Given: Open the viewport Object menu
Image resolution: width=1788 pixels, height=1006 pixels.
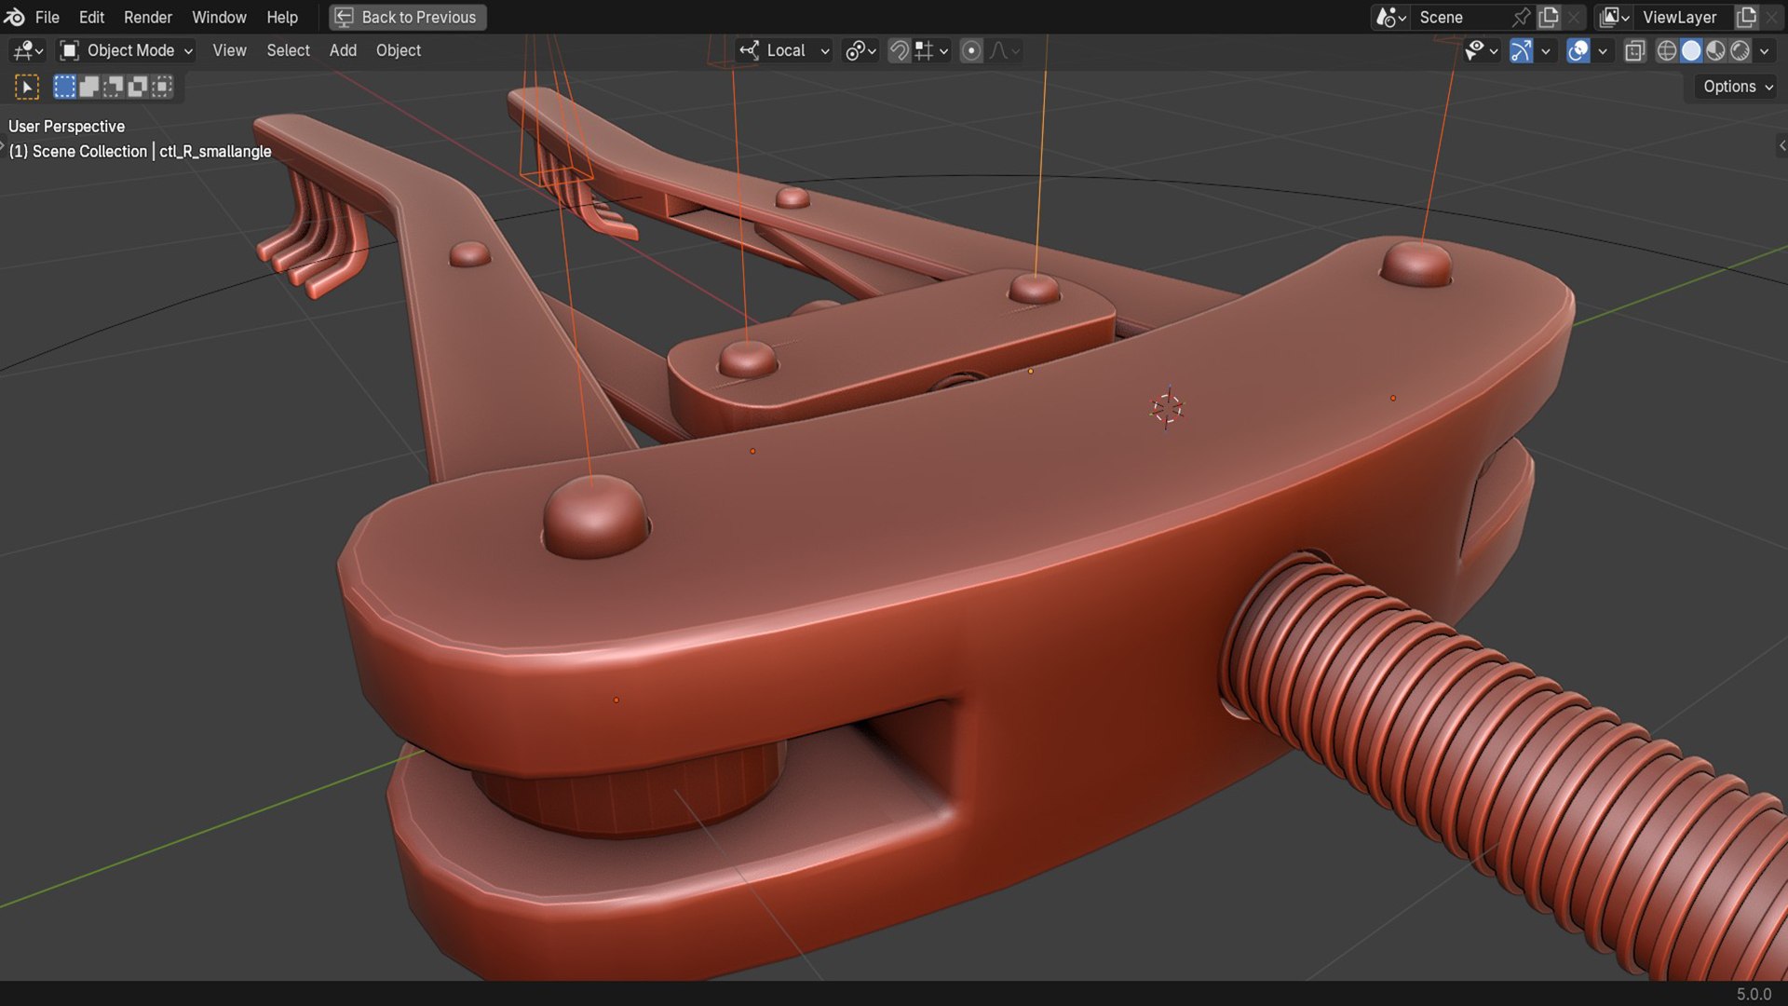Looking at the screenshot, I should (x=399, y=50).
